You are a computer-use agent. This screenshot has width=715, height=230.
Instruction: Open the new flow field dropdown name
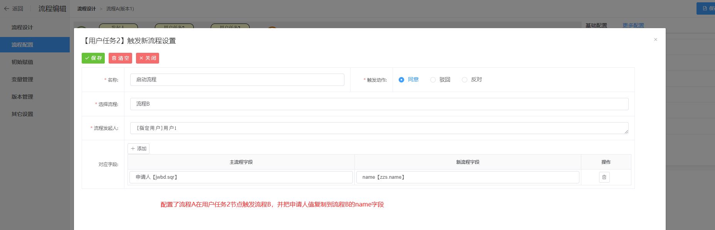coord(467,177)
